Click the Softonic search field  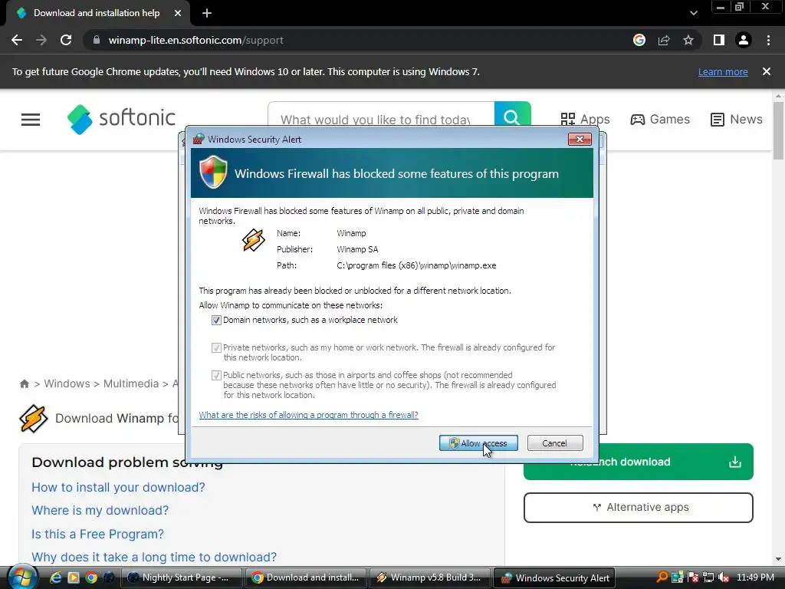pos(380,119)
